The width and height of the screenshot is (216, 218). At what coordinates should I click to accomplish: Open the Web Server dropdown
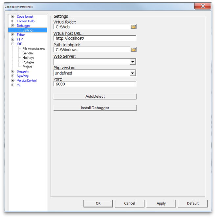[x=133, y=62]
